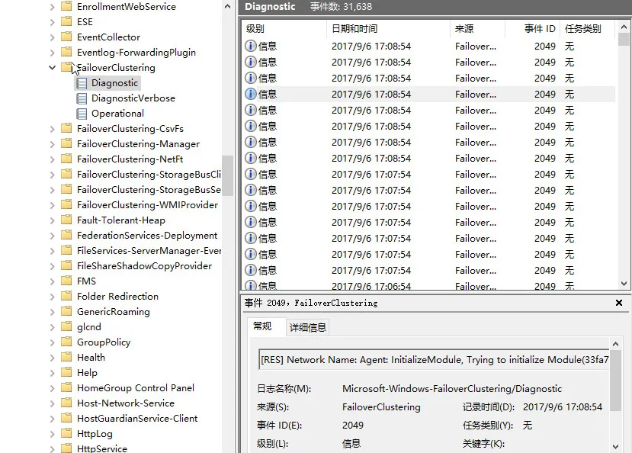Sort events by 级别 column header
Image resolution: width=632 pixels, height=453 pixels.
284,29
